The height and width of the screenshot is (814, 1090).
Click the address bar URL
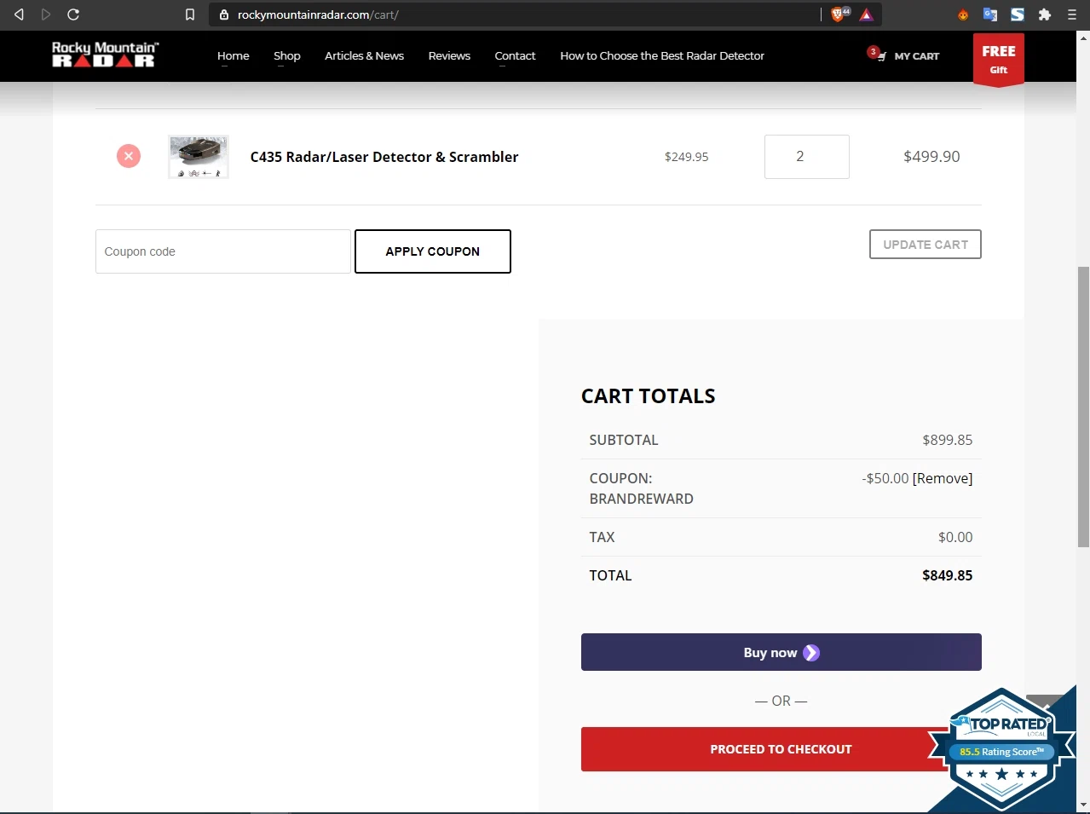[318, 14]
